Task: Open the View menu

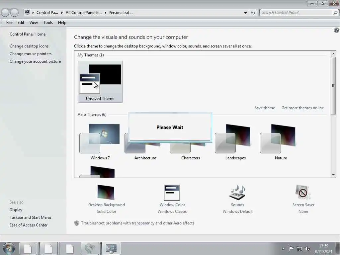Action: click(34, 23)
